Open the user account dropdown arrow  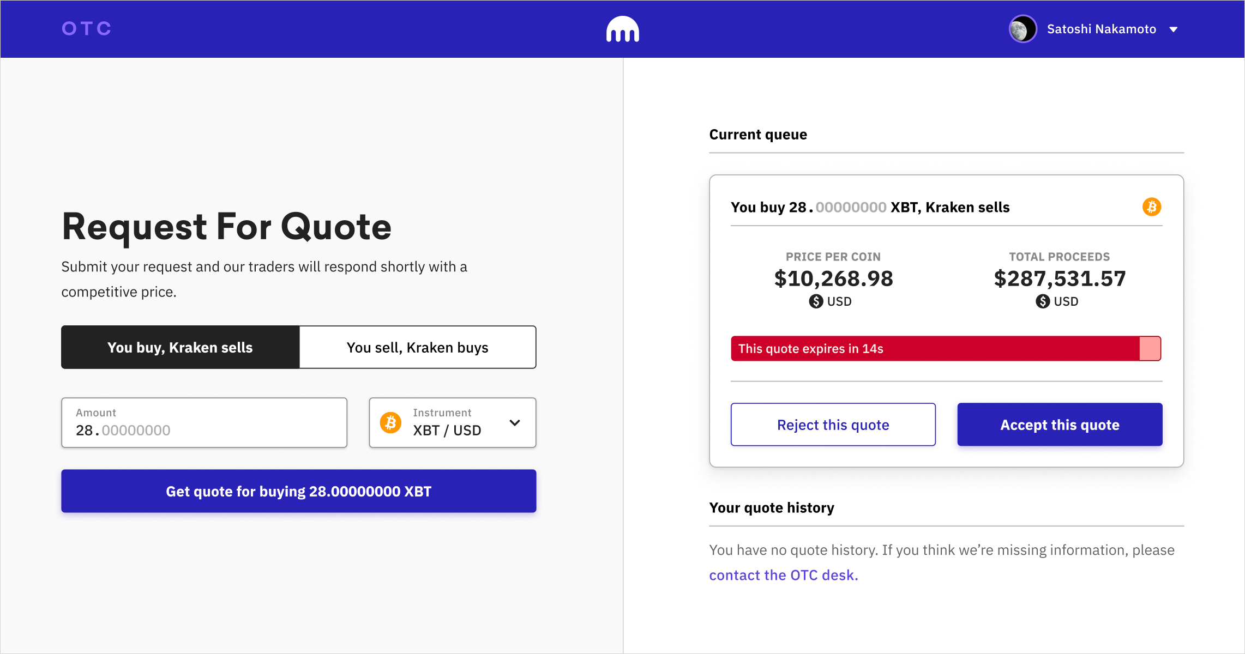[x=1174, y=29]
